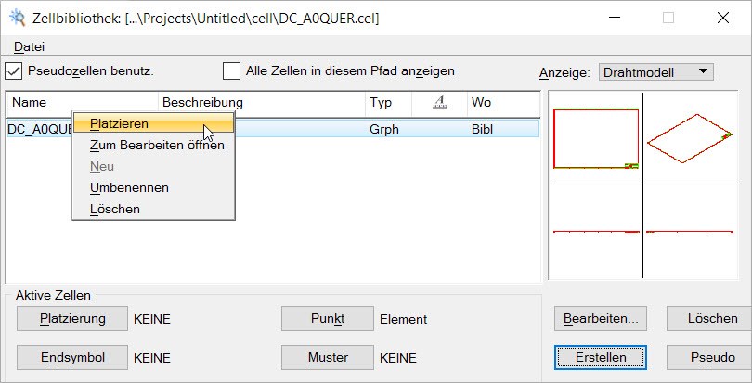Screen dimensions: 752x383
Task: Click the annotation scale column header icon
Action: pyautogui.click(x=439, y=102)
